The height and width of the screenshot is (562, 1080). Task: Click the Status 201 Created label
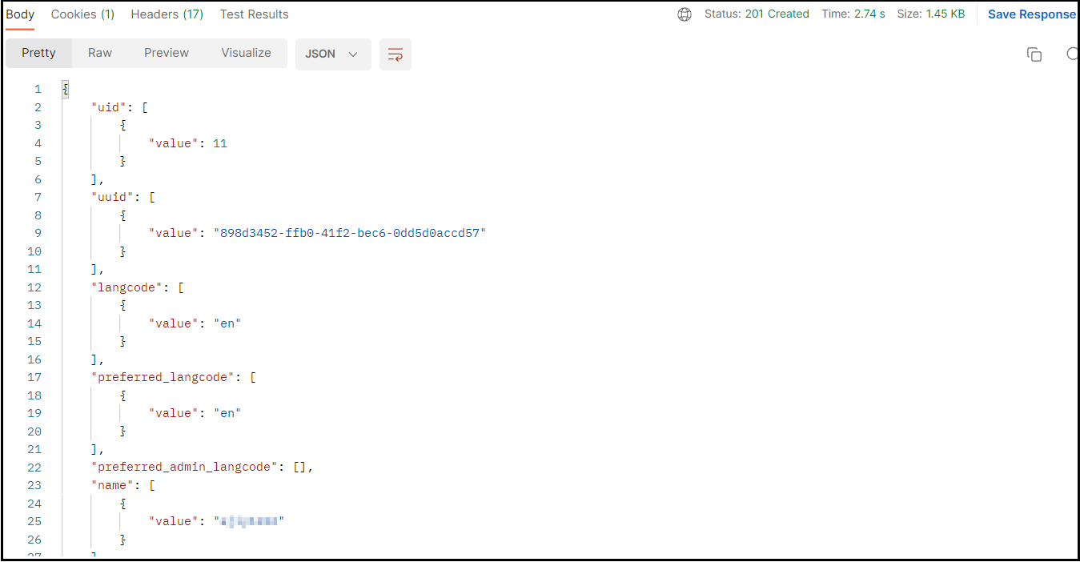click(x=757, y=14)
